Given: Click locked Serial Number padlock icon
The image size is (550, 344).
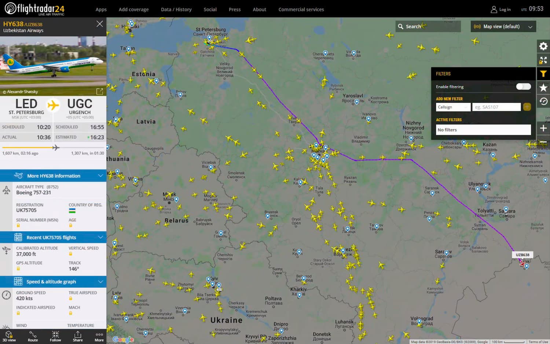Looking at the screenshot, I should tap(18, 226).
